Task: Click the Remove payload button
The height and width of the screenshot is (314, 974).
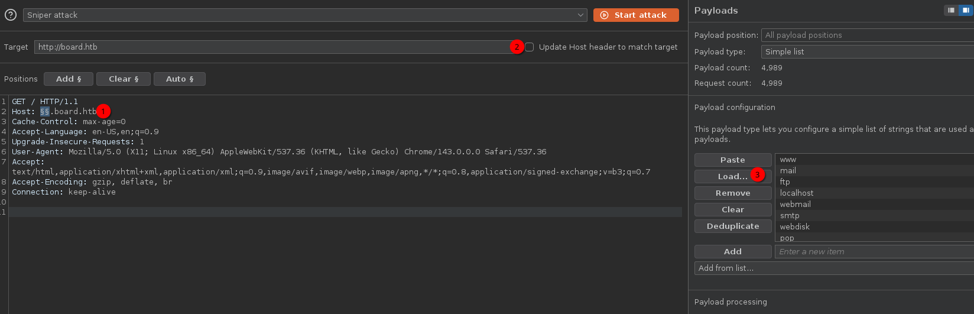Action: 732,193
